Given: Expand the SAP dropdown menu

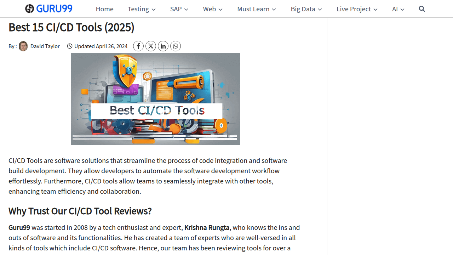Looking at the screenshot, I should coord(179,9).
